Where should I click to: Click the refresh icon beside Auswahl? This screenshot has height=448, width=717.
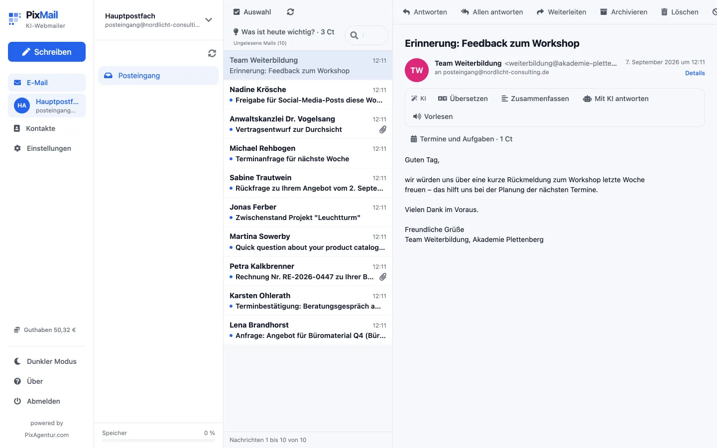click(291, 12)
